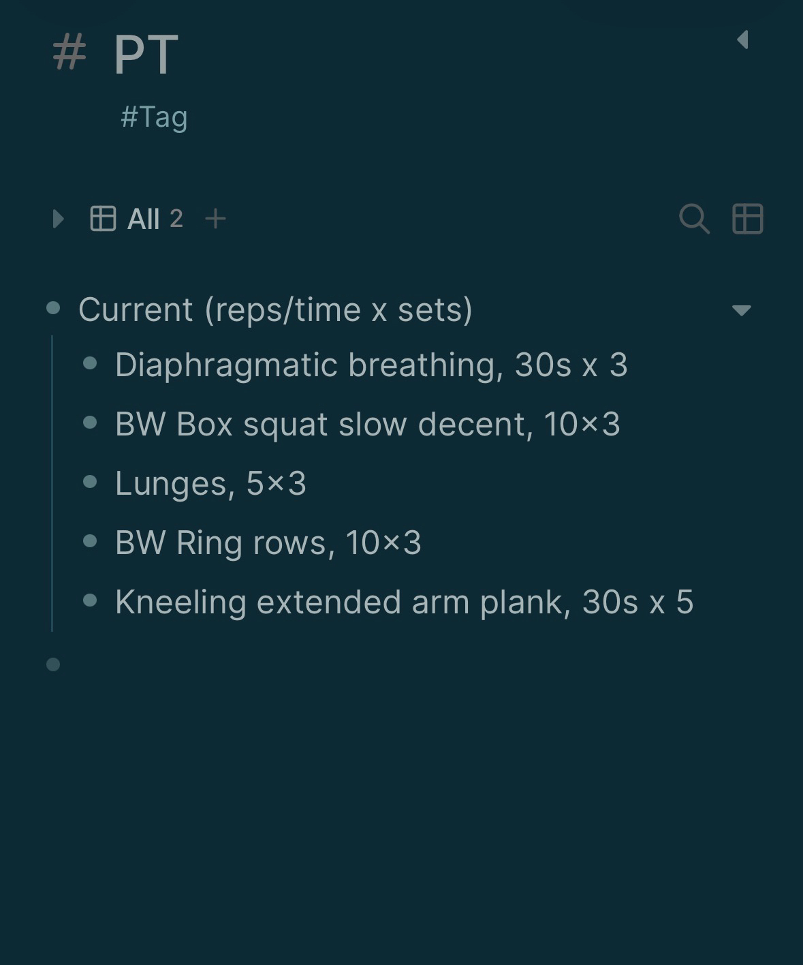Click bullet of Current (reps/time x sets)
Screen dimensions: 803x965
tap(53, 309)
